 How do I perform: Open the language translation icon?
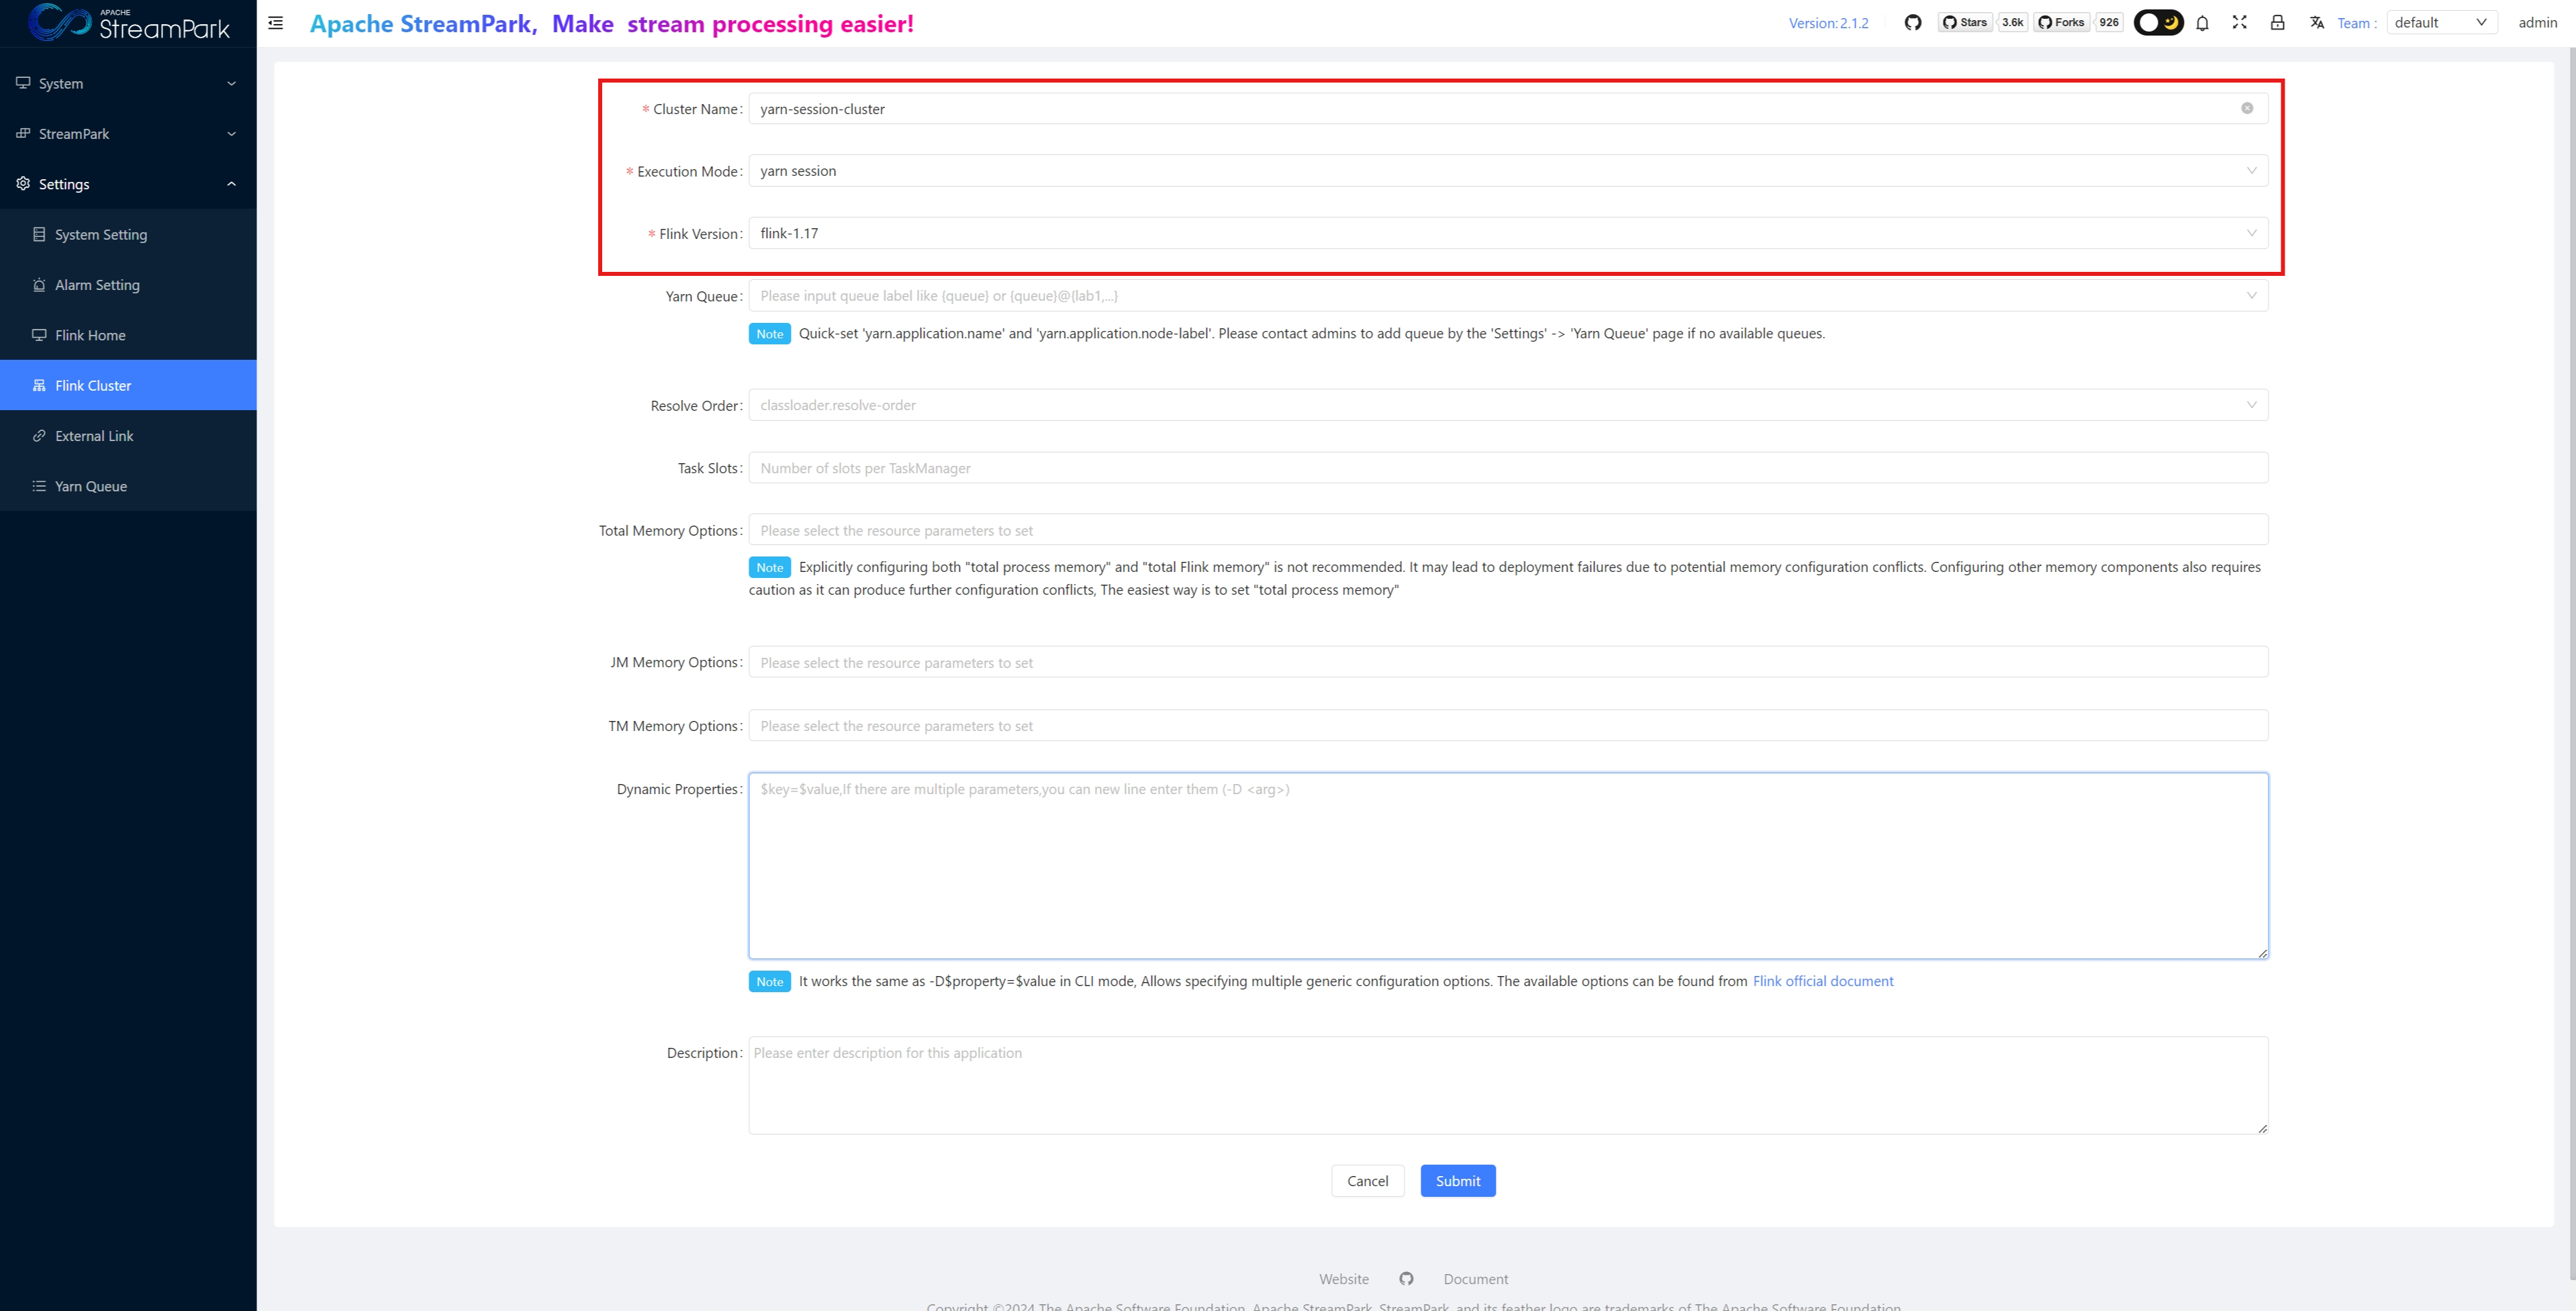pyautogui.click(x=2316, y=23)
